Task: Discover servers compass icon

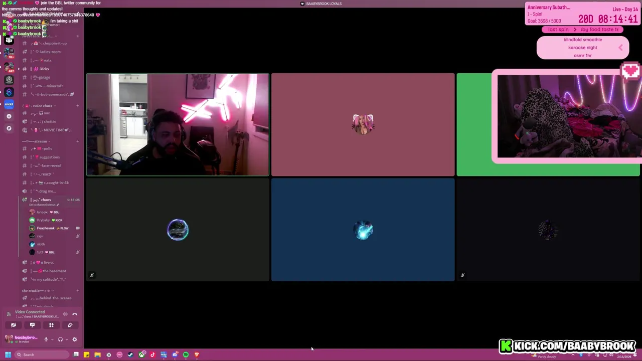Action: click(x=9, y=128)
